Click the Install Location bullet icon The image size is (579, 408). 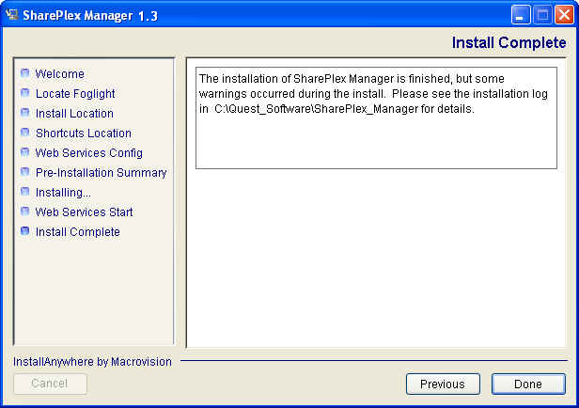[25, 113]
